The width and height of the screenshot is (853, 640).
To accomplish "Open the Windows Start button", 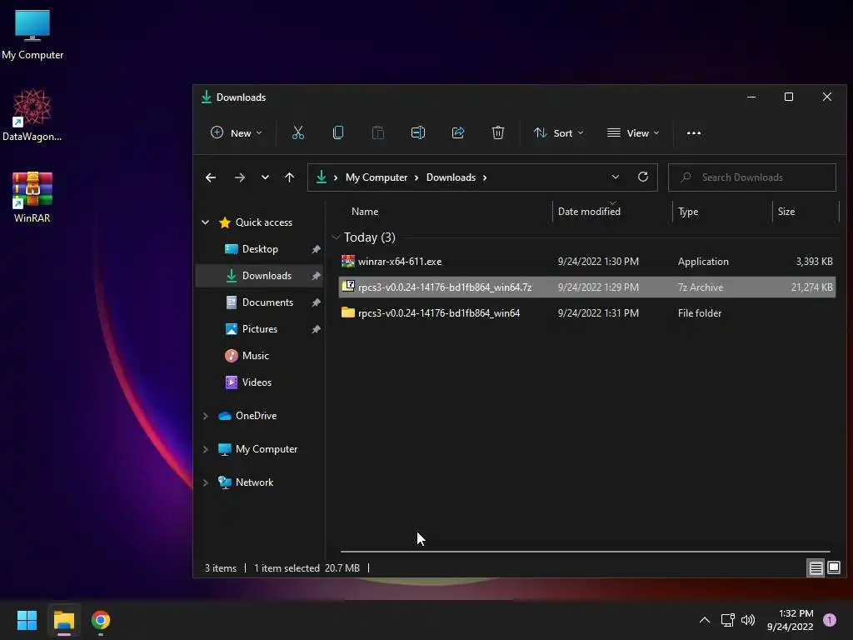I will 27,620.
